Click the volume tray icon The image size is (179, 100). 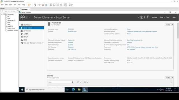pyautogui.click(x=163, y=89)
